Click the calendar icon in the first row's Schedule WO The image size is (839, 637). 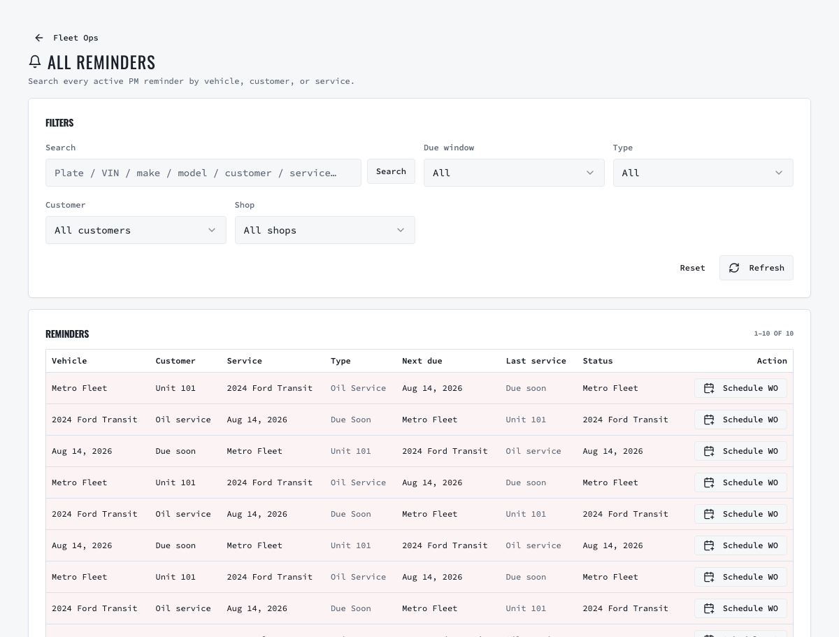(x=709, y=388)
